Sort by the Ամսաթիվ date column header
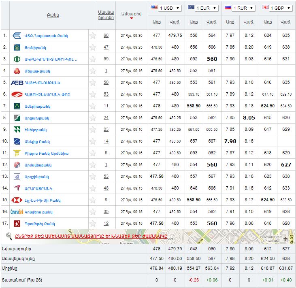This screenshot has width=296, height=288. [x=131, y=13]
